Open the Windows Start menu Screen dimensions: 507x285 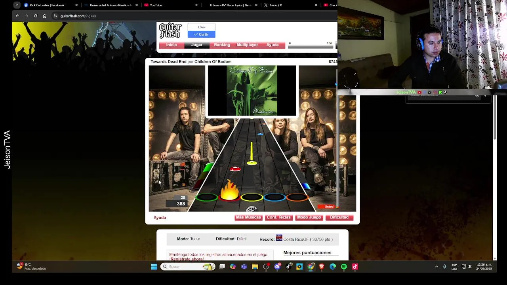pyautogui.click(x=154, y=267)
